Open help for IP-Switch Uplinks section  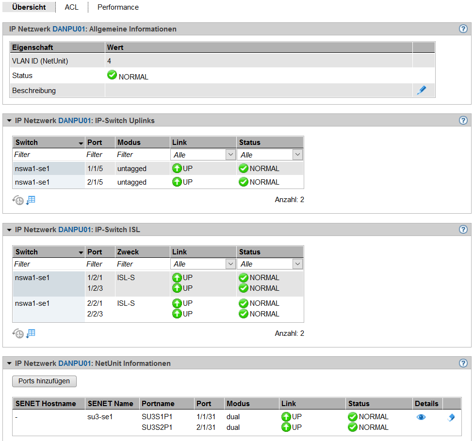[463, 120]
